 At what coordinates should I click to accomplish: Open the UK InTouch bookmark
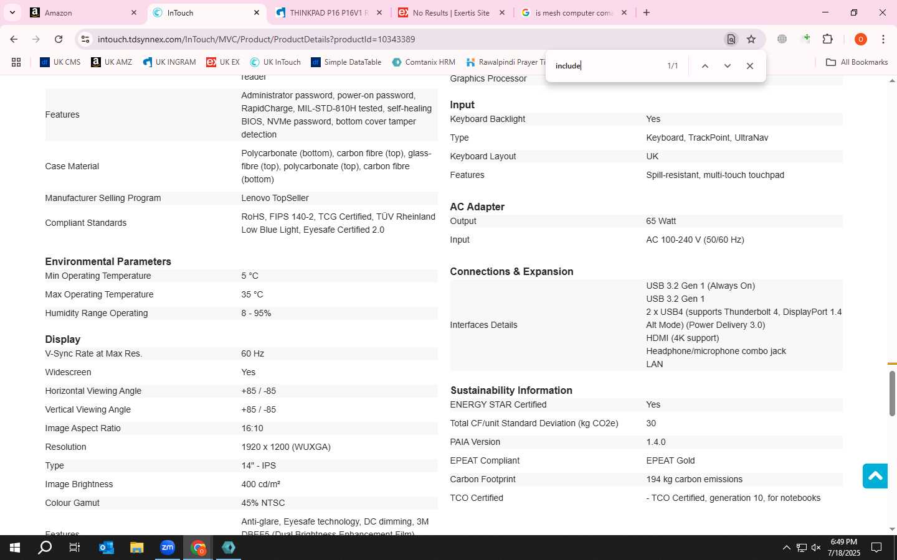pyautogui.click(x=275, y=62)
